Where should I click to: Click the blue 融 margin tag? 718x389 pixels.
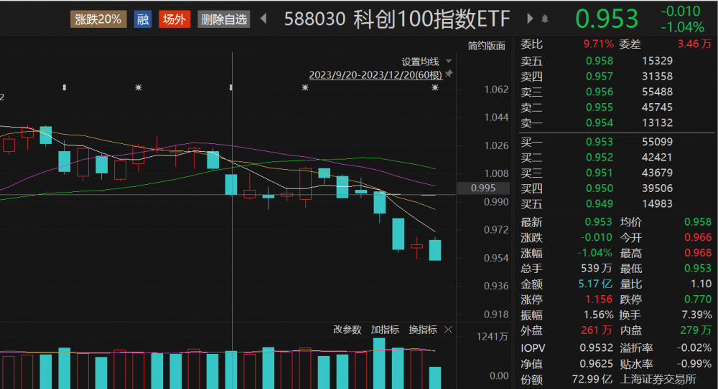click(143, 19)
